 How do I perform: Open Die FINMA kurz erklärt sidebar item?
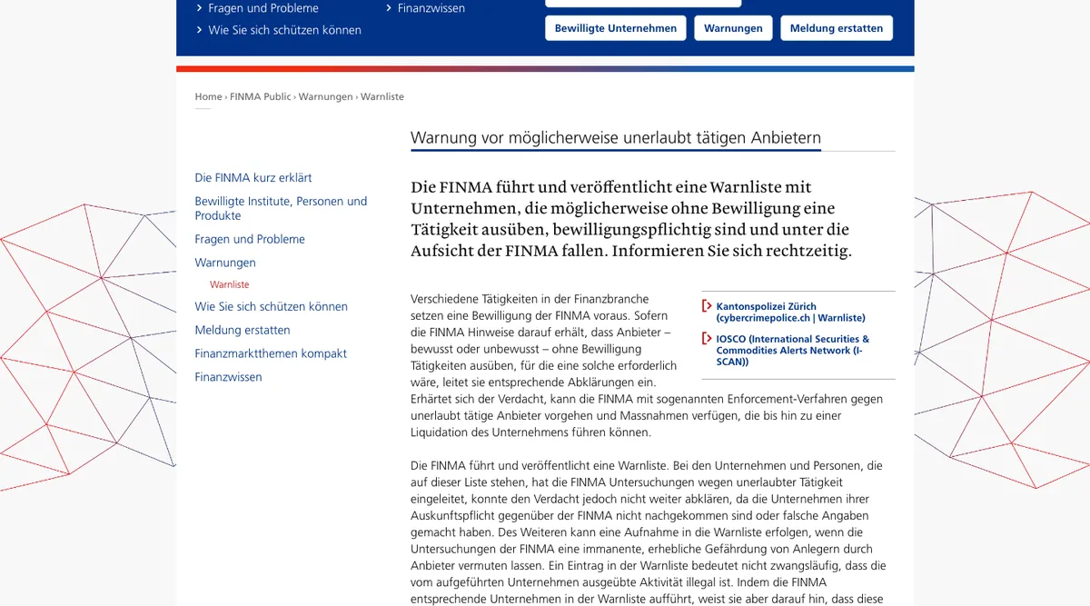[x=253, y=178]
